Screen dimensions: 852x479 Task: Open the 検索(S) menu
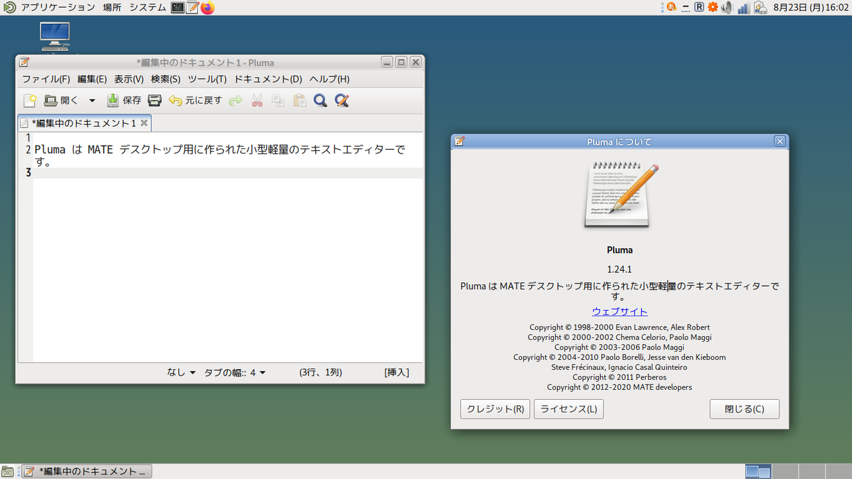coord(165,79)
